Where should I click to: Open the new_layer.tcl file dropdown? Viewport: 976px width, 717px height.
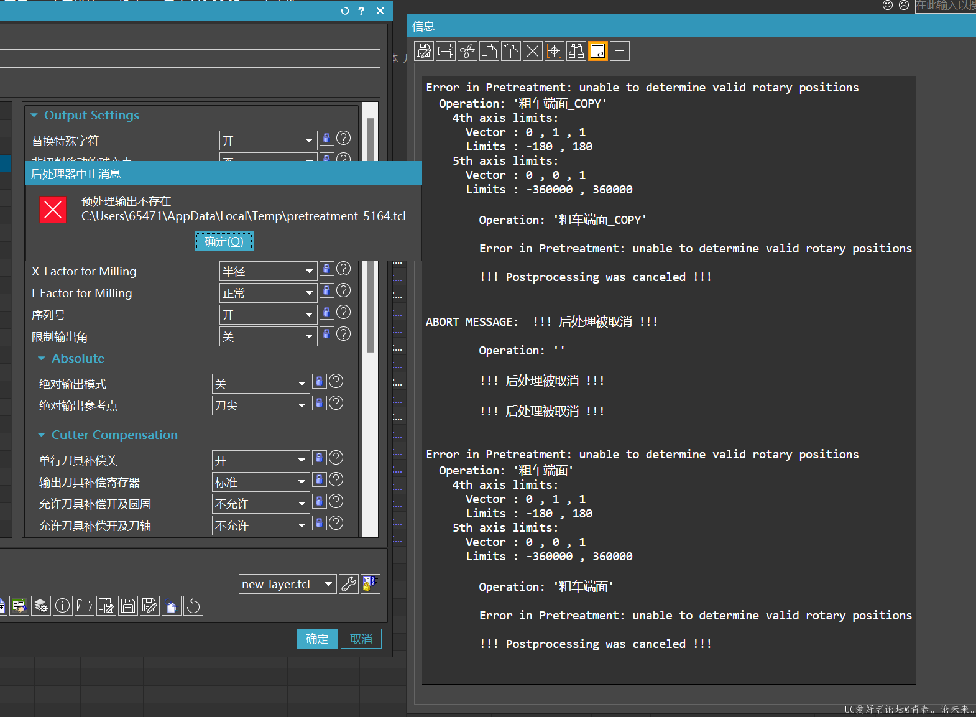287,584
